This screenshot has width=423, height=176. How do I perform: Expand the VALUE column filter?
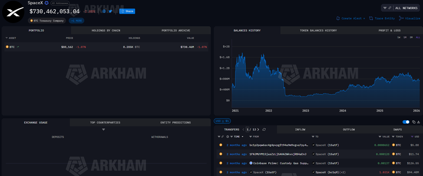pos(380,136)
